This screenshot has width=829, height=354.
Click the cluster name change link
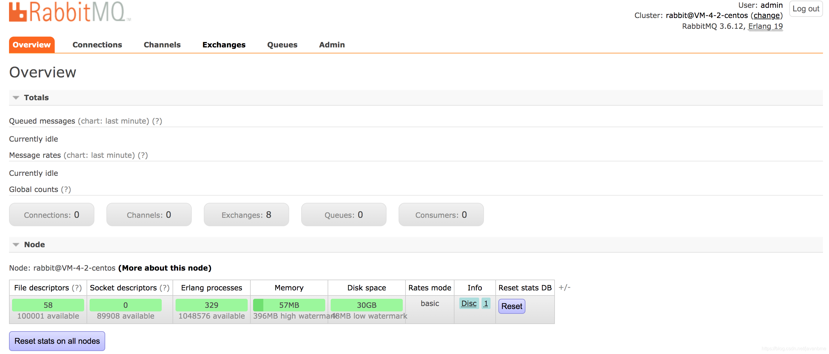(766, 15)
